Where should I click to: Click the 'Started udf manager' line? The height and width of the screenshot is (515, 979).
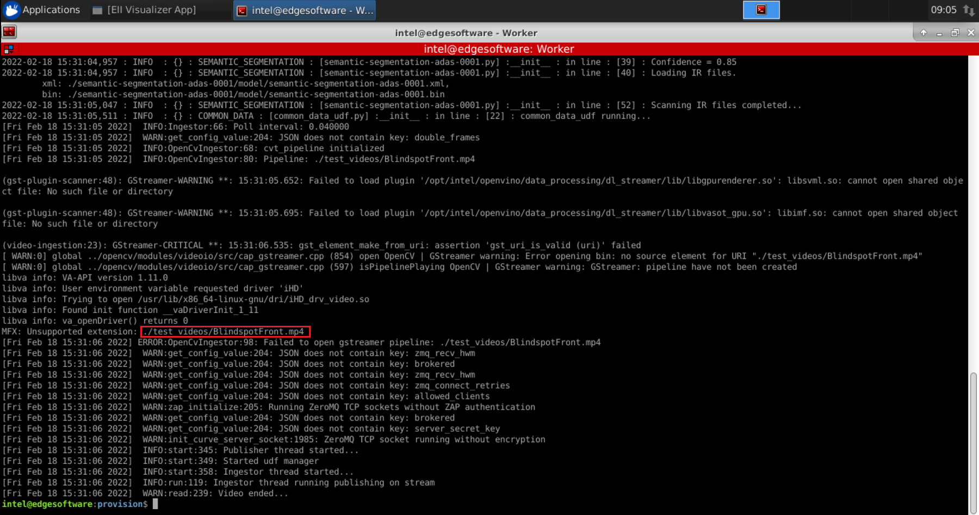pos(160,461)
